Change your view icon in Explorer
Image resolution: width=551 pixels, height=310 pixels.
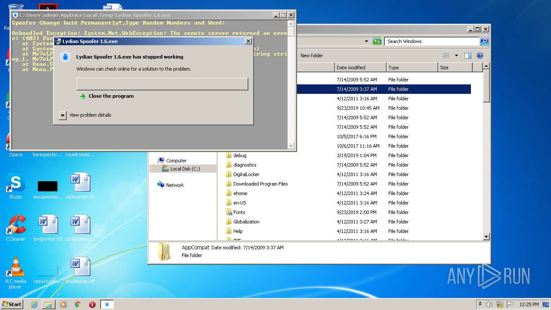tap(446, 56)
